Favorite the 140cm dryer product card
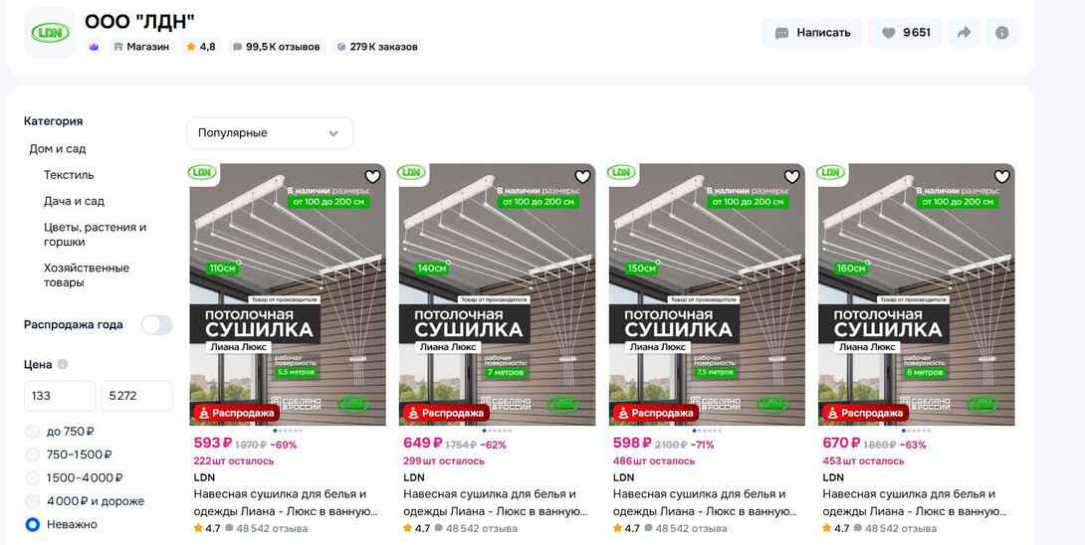Viewport: 1085px width, 545px height. click(582, 176)
